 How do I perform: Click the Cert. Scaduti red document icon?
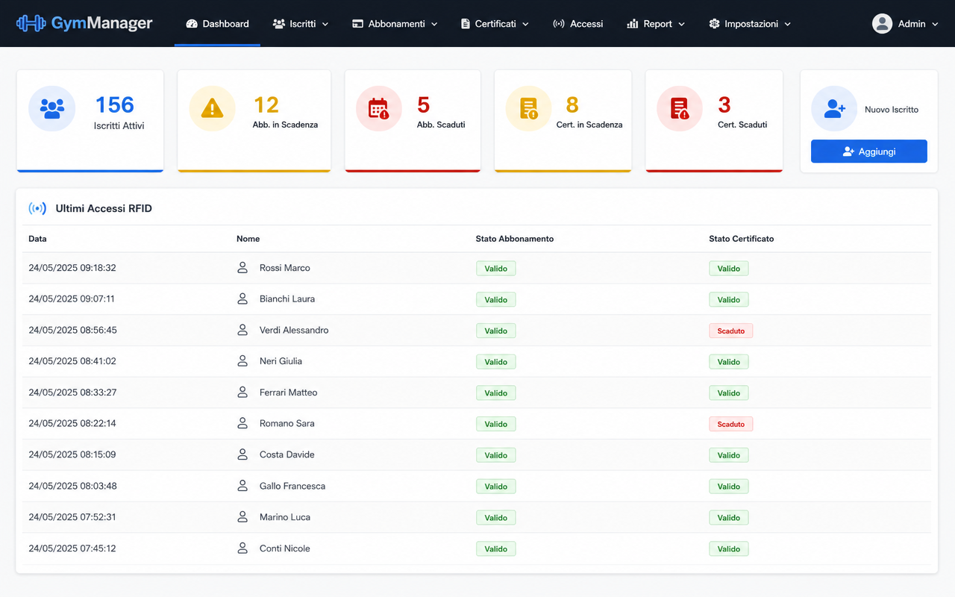pyautogui.click(x=680, y=108)
